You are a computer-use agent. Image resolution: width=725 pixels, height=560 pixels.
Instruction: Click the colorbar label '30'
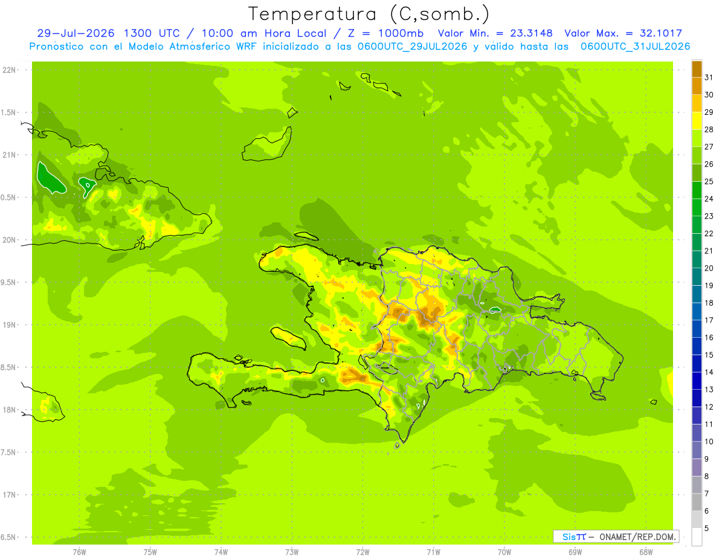tap(709, 95)
